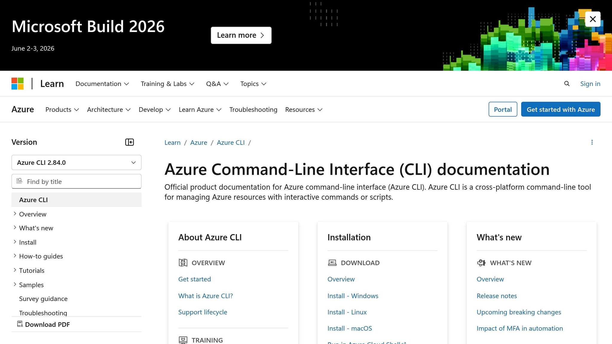Open the search magnifier
Viewport: 612px width, 344px height.
click(x=567, y=84)
